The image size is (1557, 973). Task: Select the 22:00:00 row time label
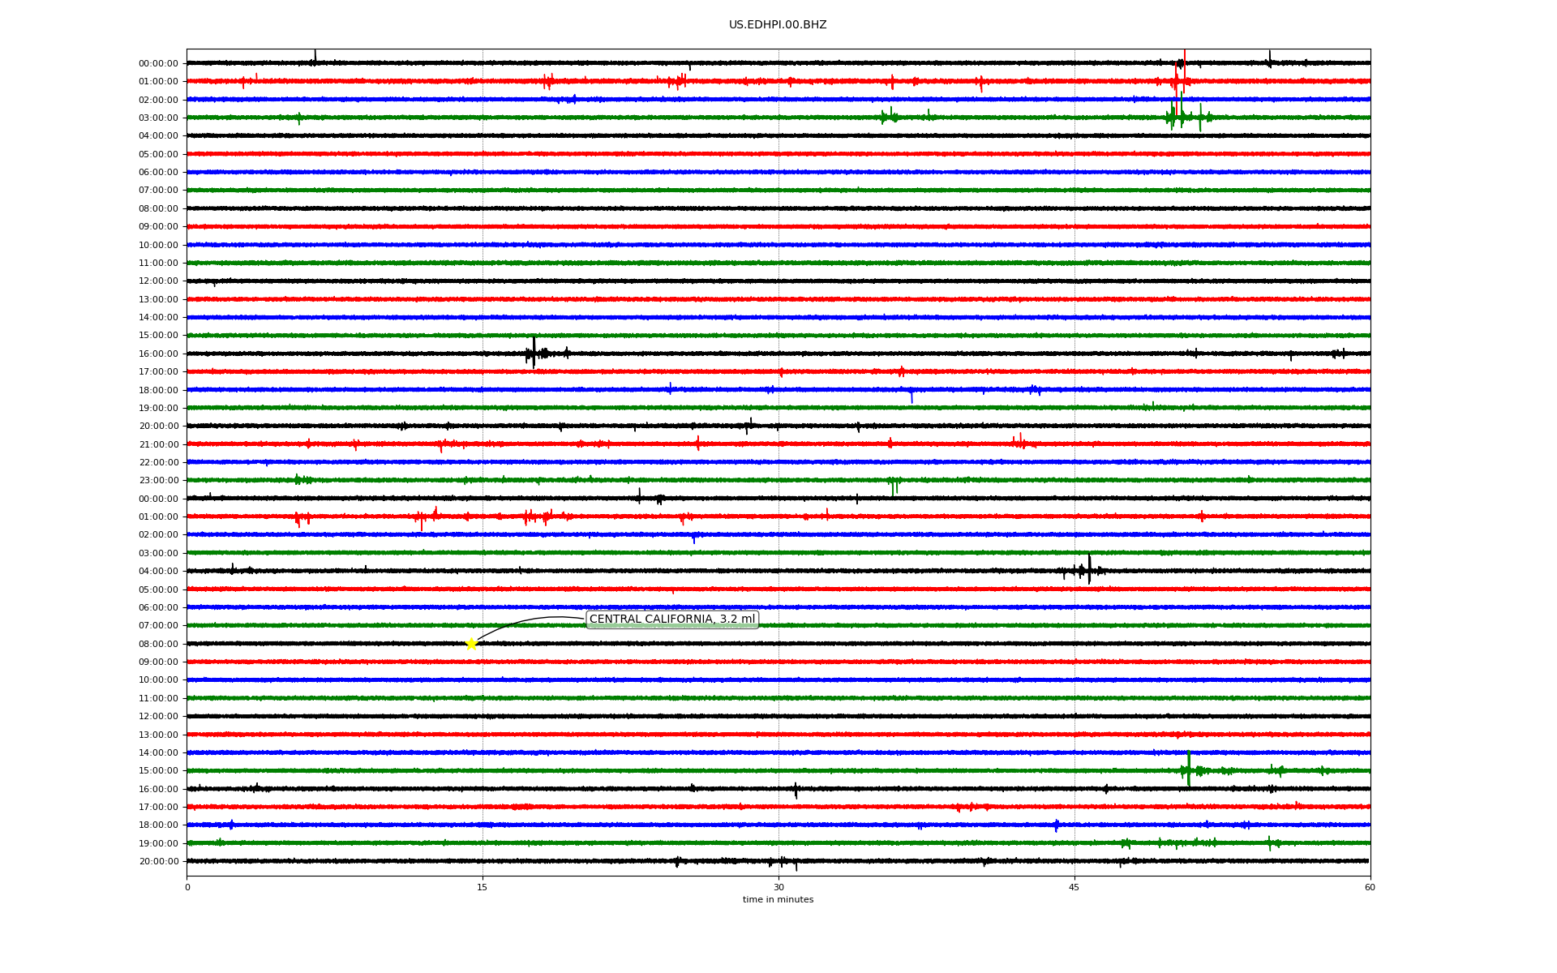click(x=158, y=463)
